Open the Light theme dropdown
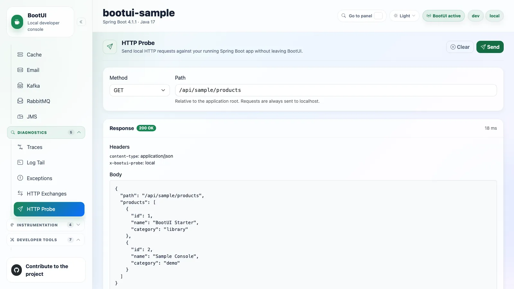514x289 pixels. tap(404, 16)
